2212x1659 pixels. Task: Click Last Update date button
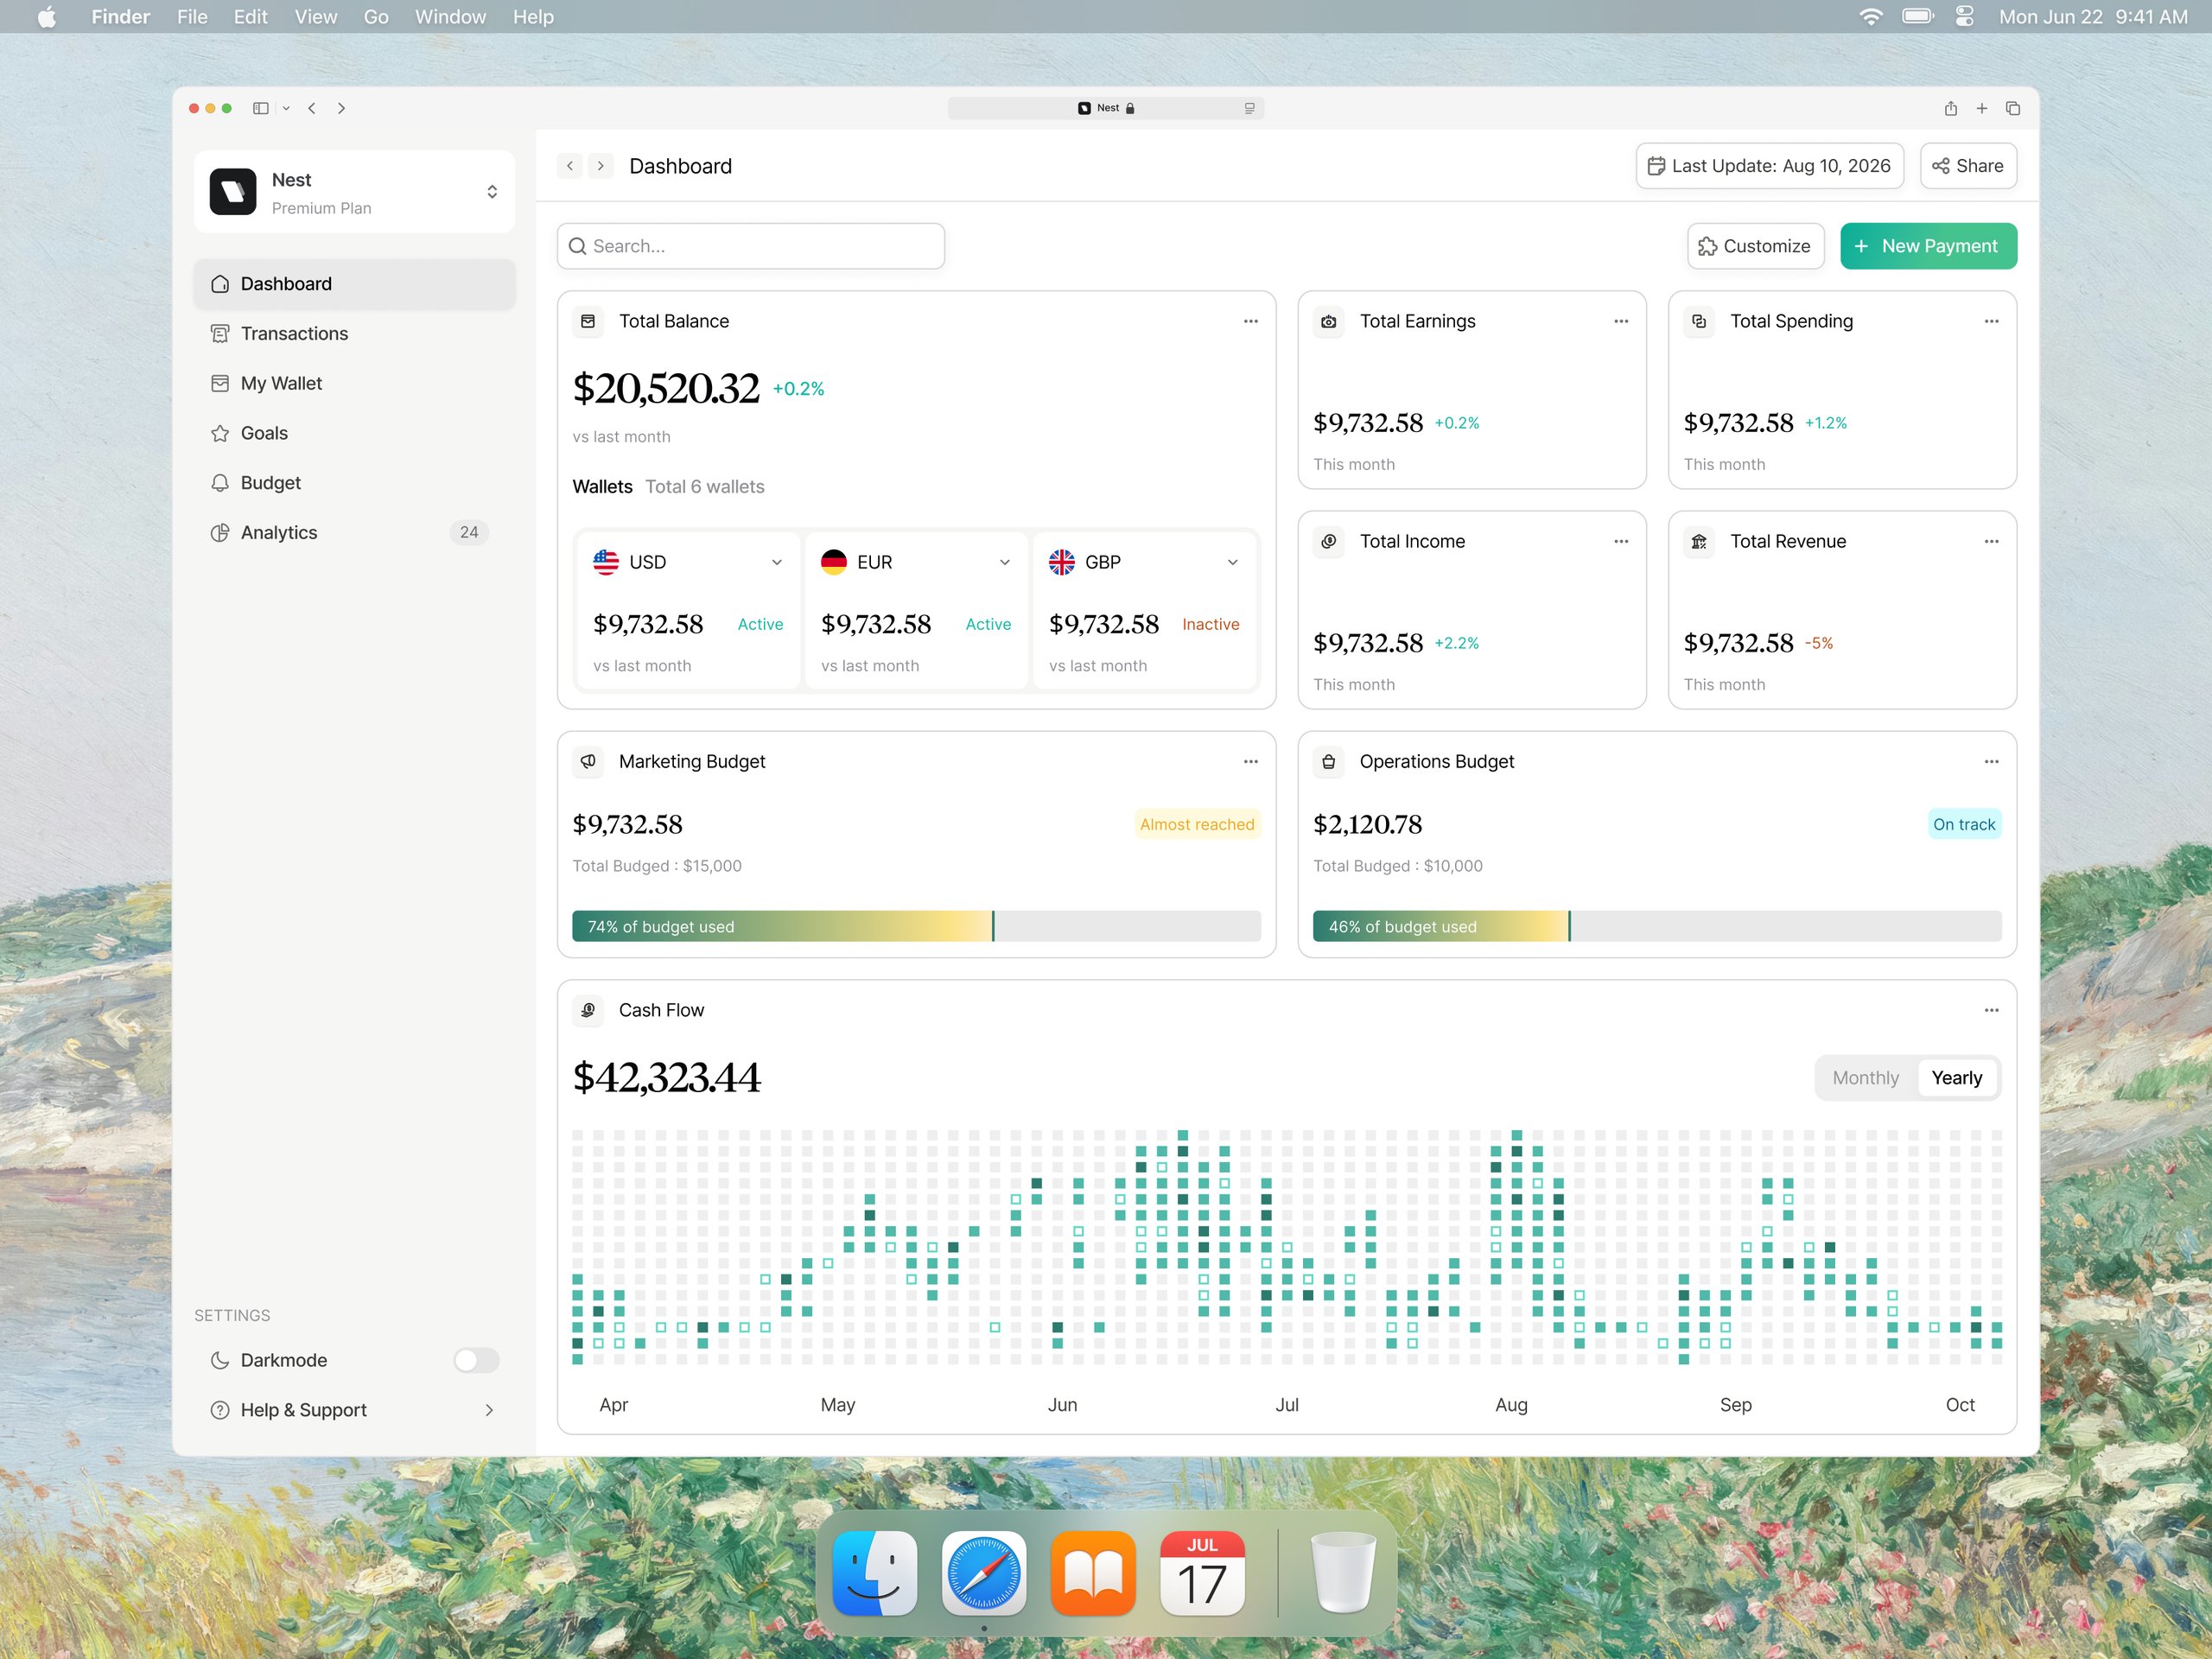click(1769, 166)
